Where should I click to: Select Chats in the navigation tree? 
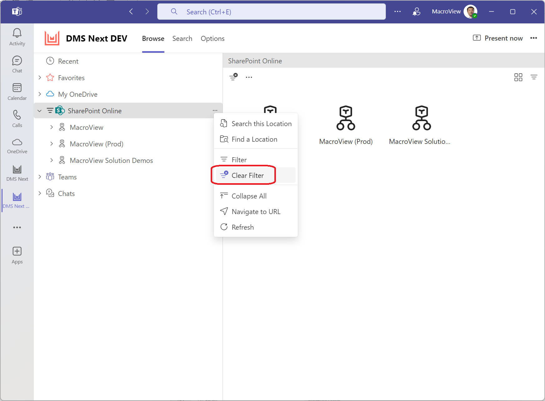click(x=128, y=193)
